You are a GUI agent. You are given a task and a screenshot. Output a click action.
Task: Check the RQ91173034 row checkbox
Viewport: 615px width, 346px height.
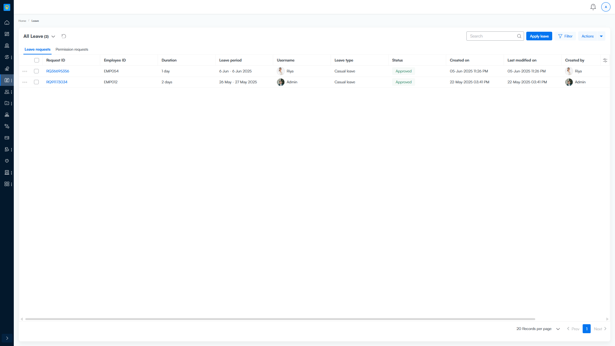coord(37,82)
